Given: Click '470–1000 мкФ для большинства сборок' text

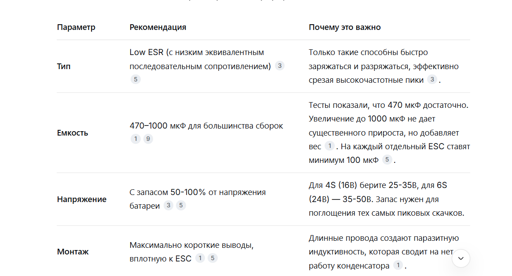Looking at the screenshot, I should click(x=206, y=126).
